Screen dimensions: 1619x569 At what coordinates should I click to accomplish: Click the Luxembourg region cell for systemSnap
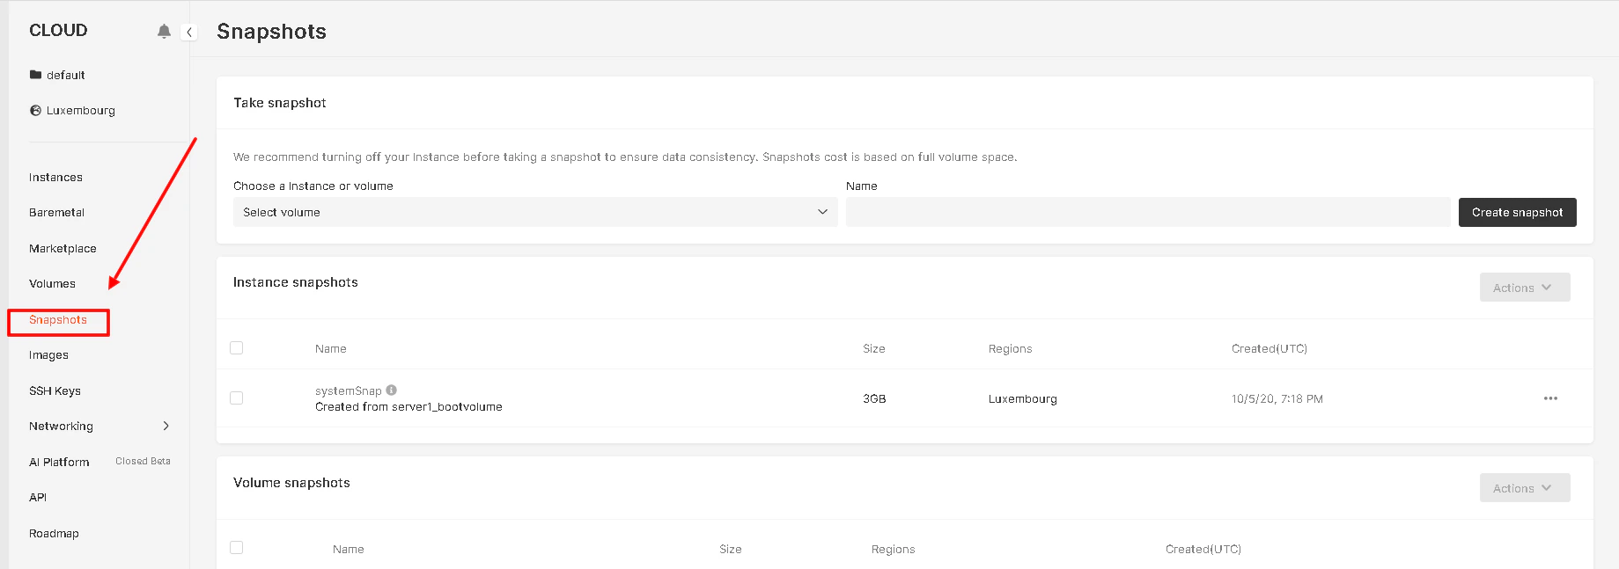pos(1023,398)
